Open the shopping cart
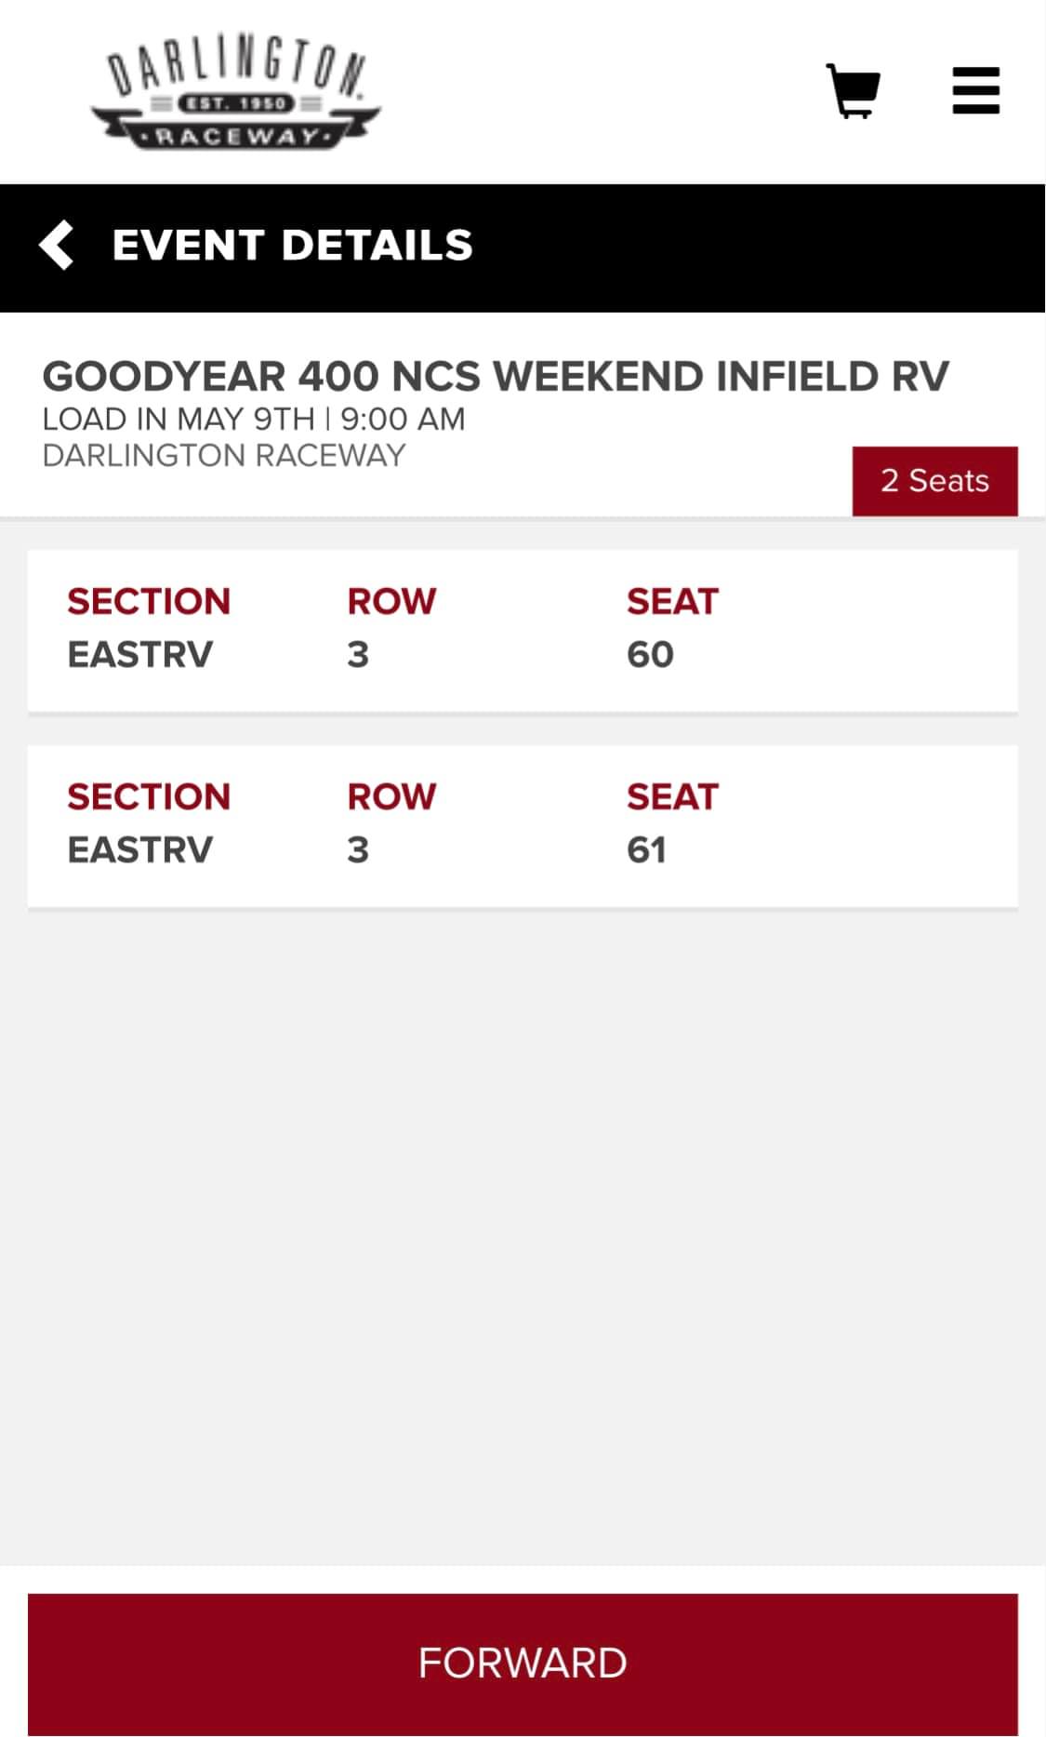Image resolution: width=1046 pixels, height=1737 pixels. click(x=853, y=91)
